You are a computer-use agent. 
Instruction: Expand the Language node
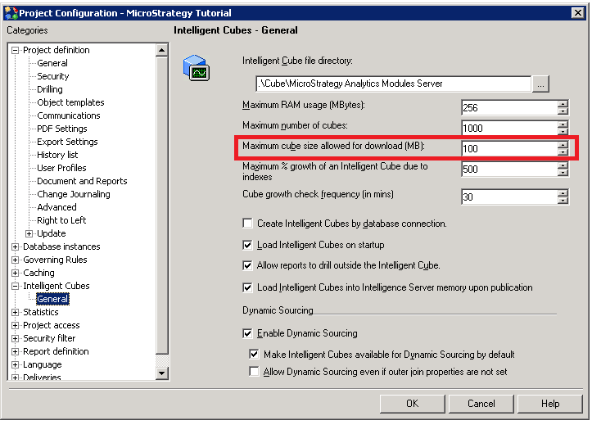(x=15, y=364)
